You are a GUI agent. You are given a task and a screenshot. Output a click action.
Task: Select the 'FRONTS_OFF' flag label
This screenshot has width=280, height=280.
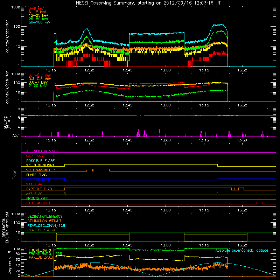click(x=37, y=198)
